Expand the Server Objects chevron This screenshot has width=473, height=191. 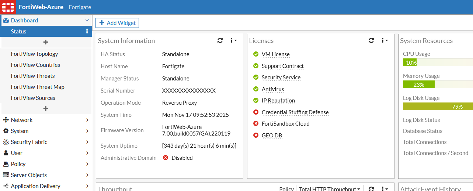point(87,175)
